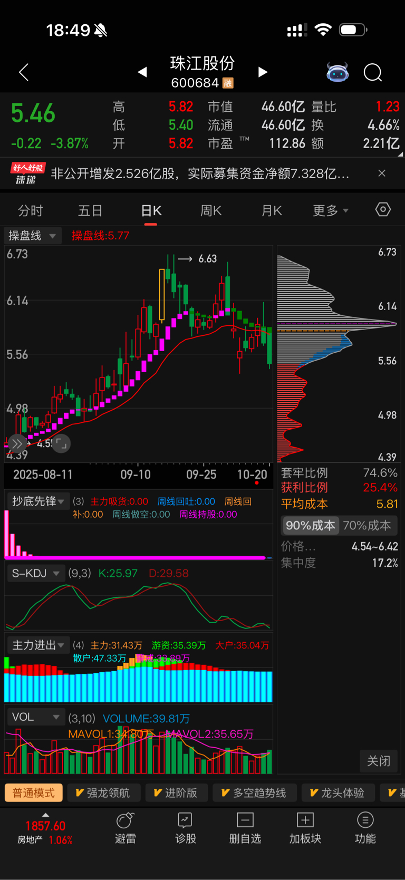Image resolution: width=405 pixels, height=880 pixels.
Task: Tap the 操盘线:5.77 indicator value
Action: pyautogui.click(x=100, y=236)
